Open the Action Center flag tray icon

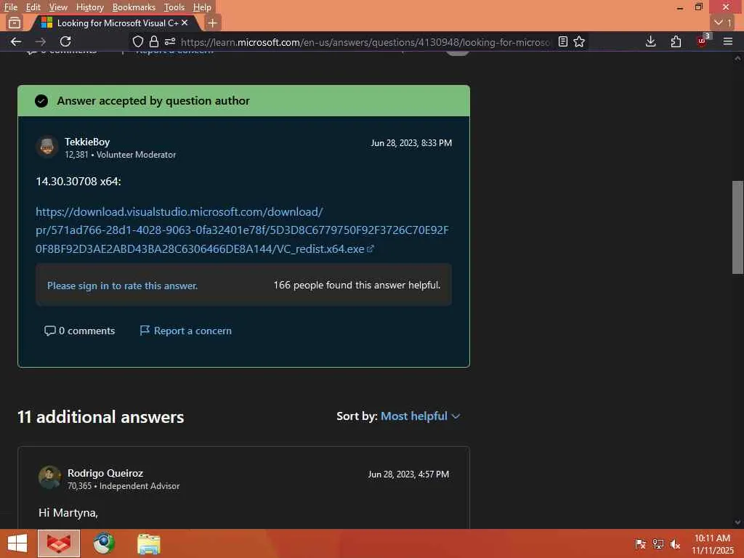pos(640,543)
